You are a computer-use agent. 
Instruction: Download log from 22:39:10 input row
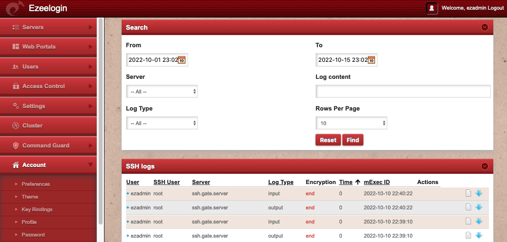(479, 222)
